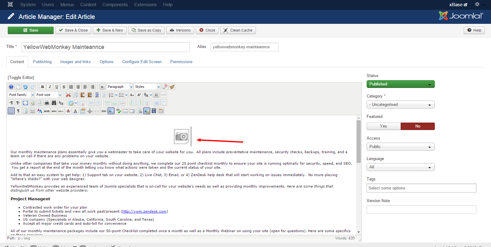Open the Users menu
This screenshot has height=247, width=491.
[x=48, y=5]
